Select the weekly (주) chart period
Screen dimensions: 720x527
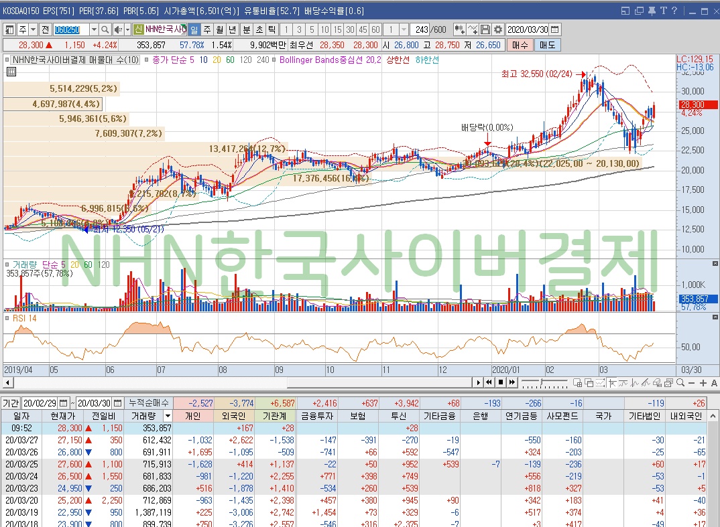207,30
